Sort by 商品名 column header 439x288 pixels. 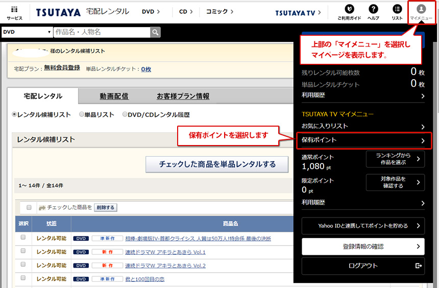230,223
